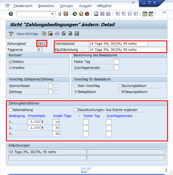Click the Save diskette icon
173x175 pixels.
pos(66,14)
